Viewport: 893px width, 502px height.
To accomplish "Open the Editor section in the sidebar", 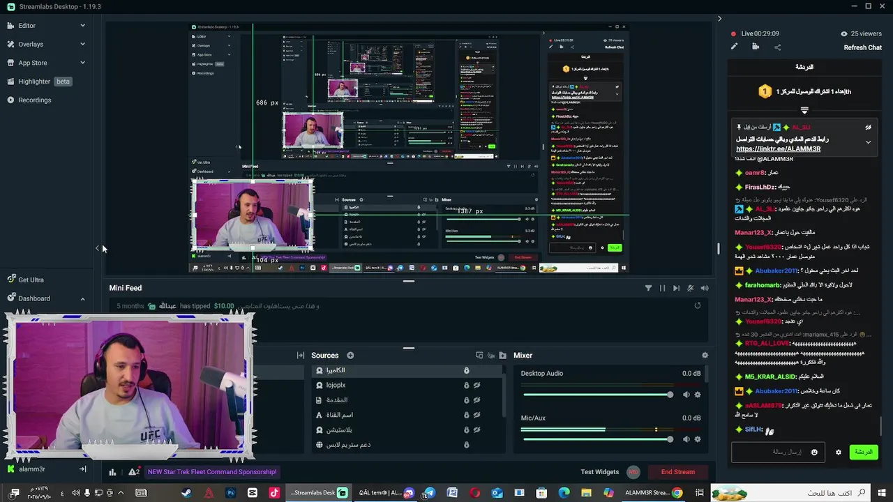I will [27, 26].
